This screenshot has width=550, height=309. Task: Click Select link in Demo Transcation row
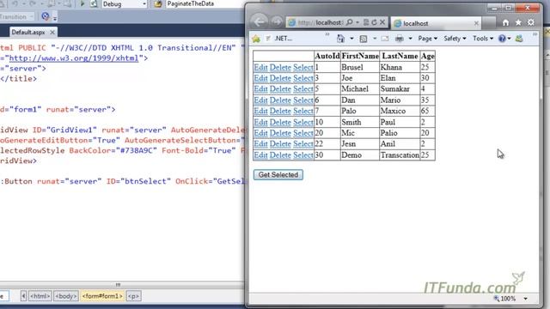point(303,154)
